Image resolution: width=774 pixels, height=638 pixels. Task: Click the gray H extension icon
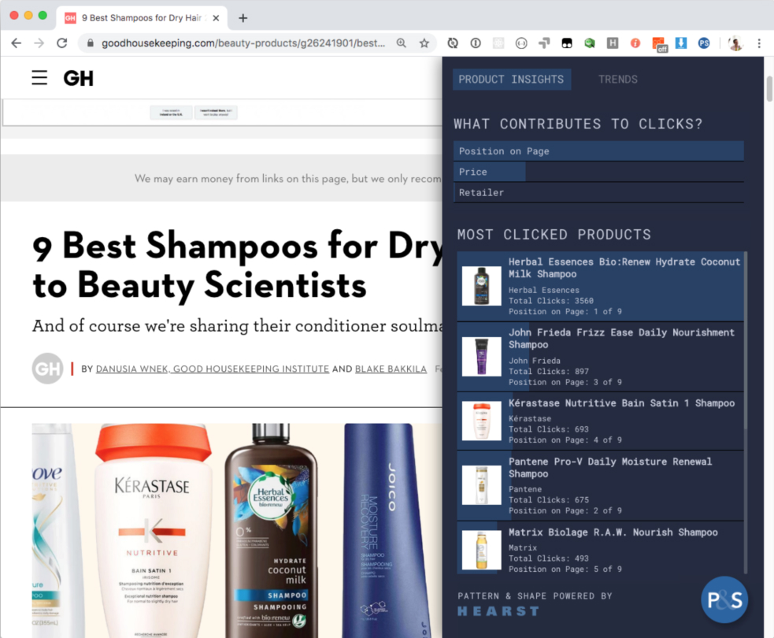[x=613, y=43]
